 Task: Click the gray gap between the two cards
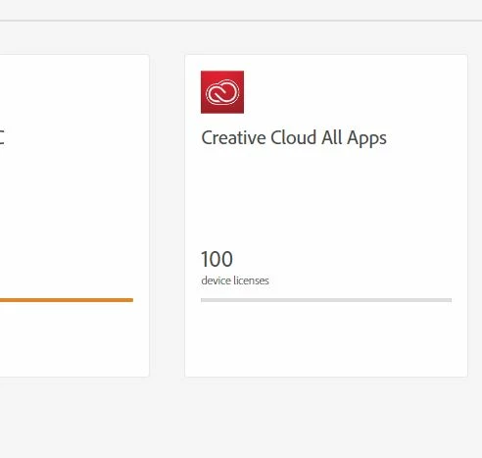[x=167, y=216]
